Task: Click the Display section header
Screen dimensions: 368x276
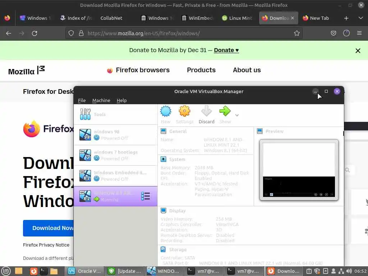Action: [178, 211]
